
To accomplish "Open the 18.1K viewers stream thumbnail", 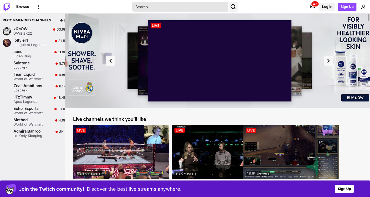I will coord(291,152).
